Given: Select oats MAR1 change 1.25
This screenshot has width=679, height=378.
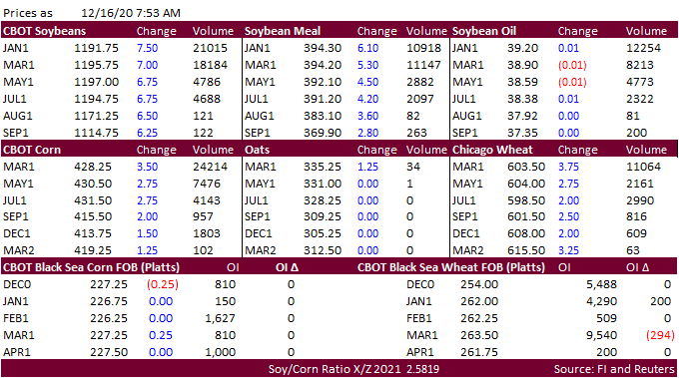Looking at the screenshot, I should pyautogui.click(x=367, y=167).
